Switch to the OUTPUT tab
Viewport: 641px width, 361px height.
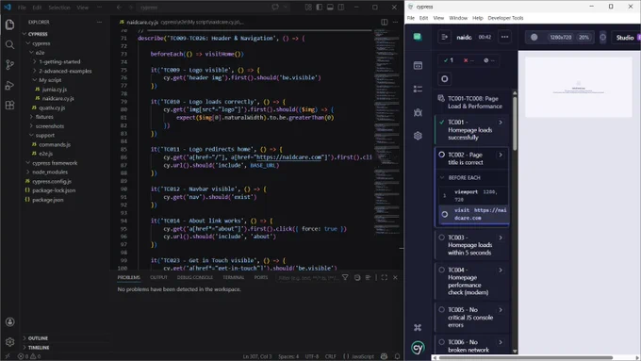tap(158, 278)
